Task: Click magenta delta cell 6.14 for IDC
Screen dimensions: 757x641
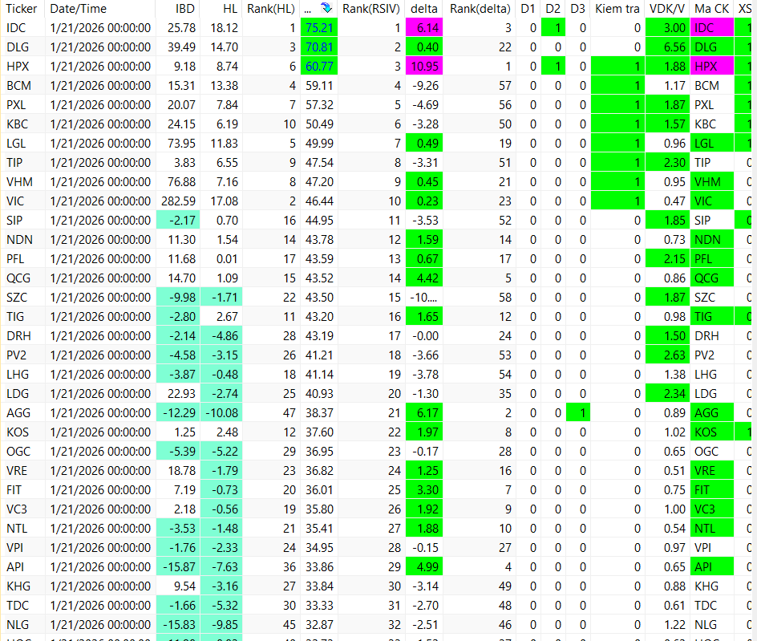Action: 424,28
